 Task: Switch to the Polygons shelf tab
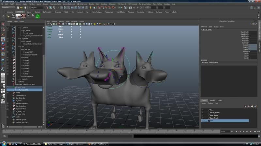tap(131, 12)
